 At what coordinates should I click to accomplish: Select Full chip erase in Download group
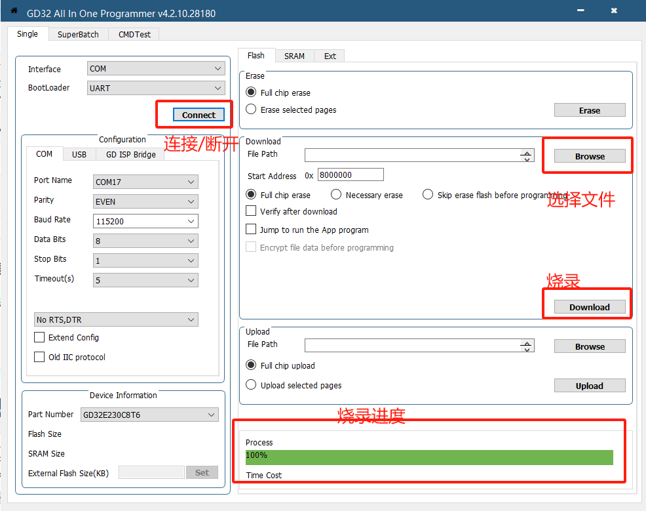pyautogui.click(x=251, y=194)
